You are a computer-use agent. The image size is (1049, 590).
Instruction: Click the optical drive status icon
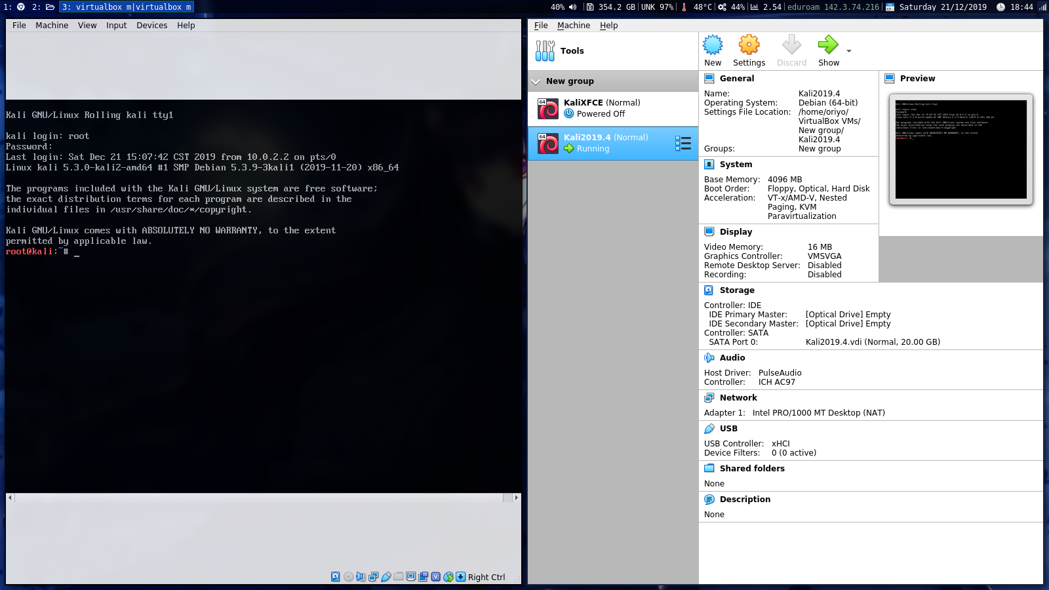click(348, 577)
